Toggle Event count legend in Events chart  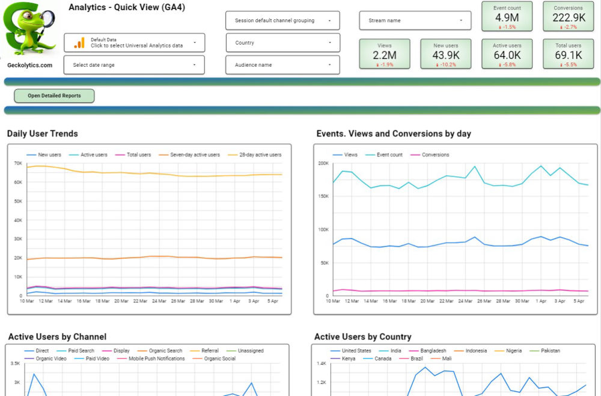coord(384,155)
